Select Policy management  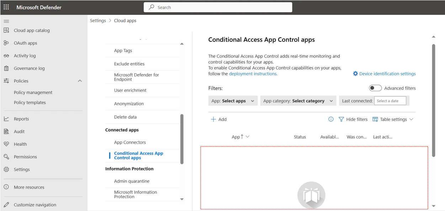coord(33,92)
